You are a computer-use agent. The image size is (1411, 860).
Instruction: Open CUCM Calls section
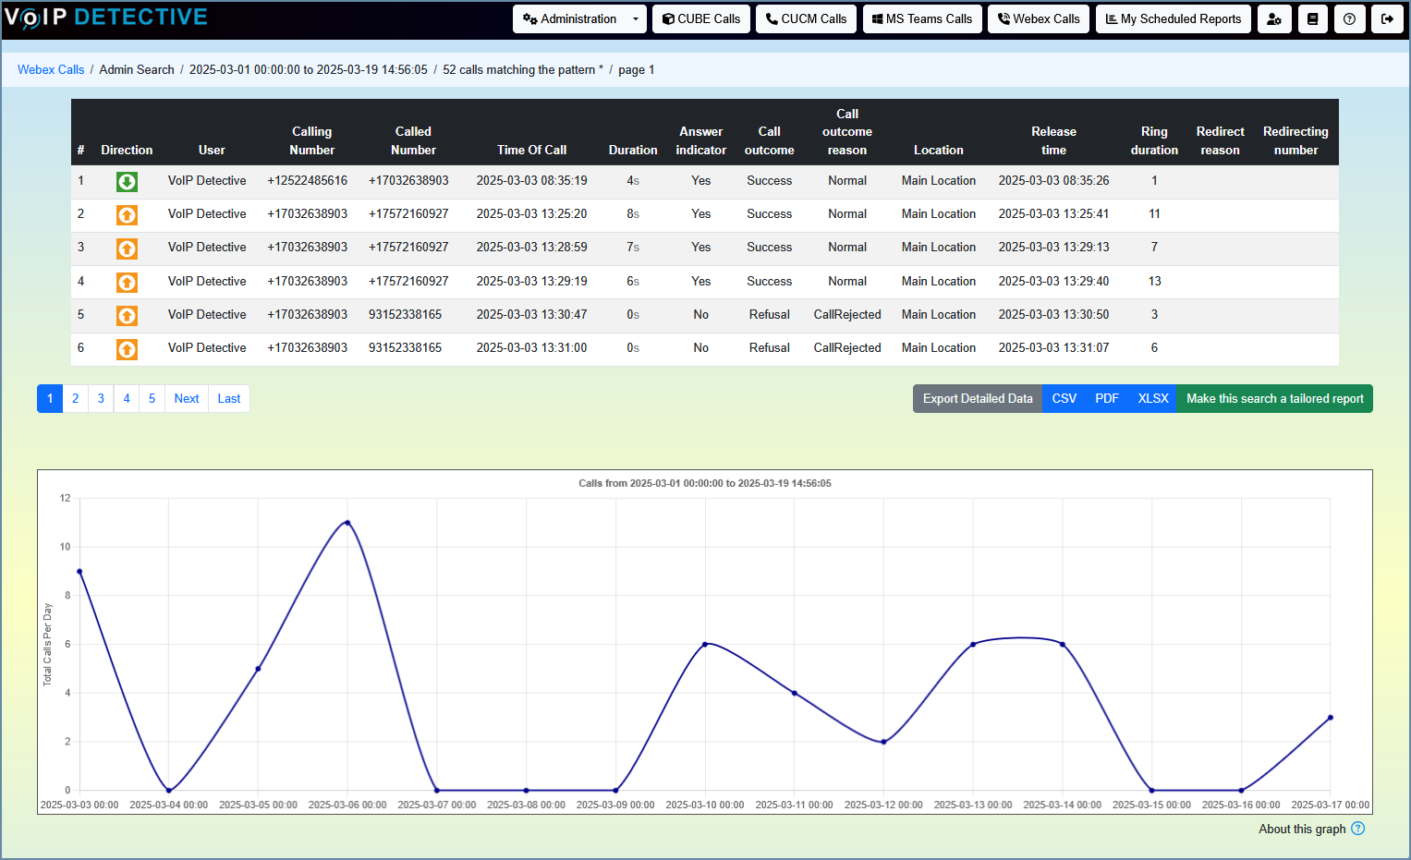(806, 18)
